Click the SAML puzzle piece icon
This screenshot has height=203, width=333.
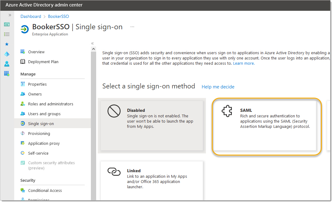(227, 112)
